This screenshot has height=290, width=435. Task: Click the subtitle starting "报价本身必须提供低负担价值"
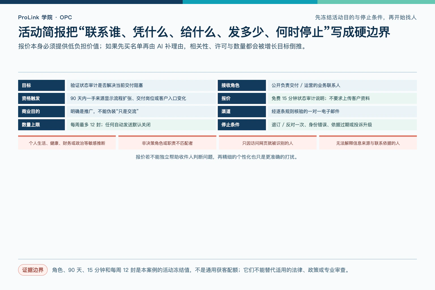[x=163, y=46]
